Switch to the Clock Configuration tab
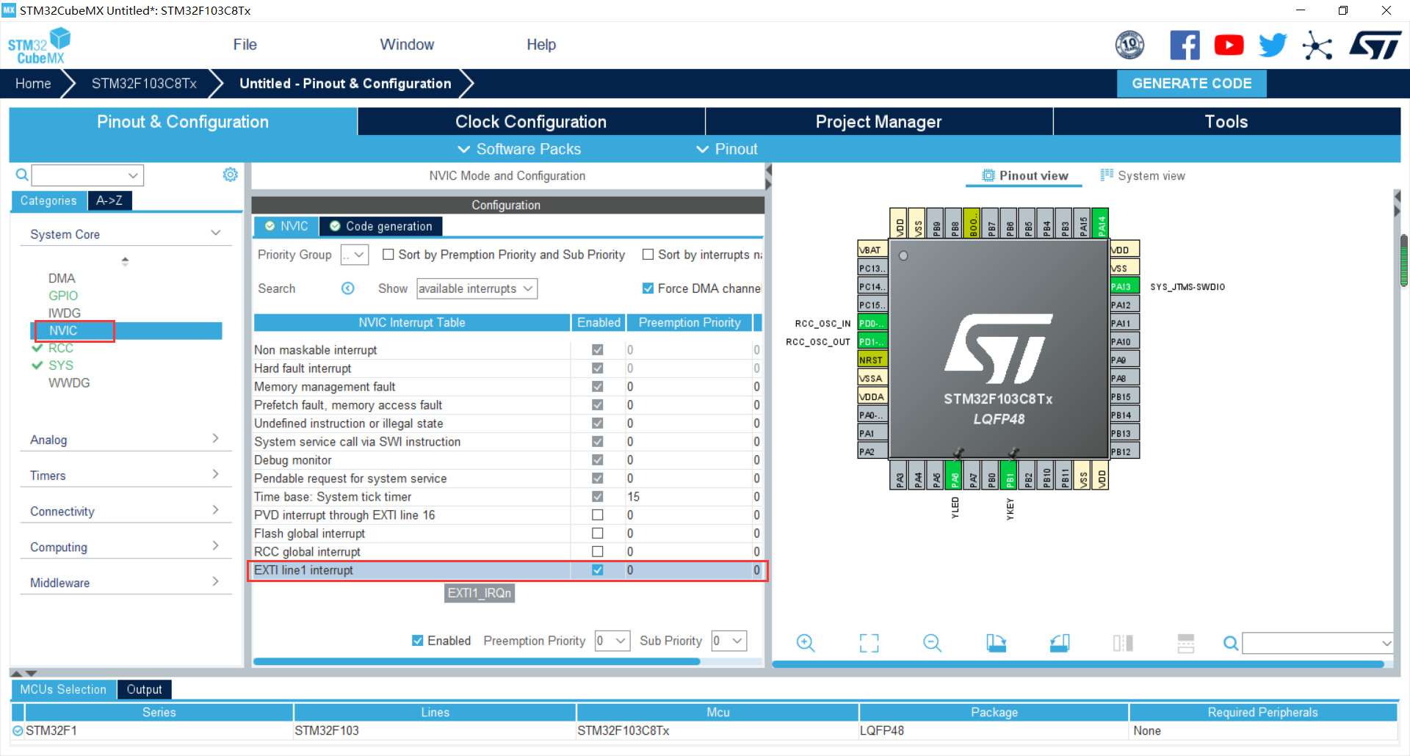 [531, 122]
